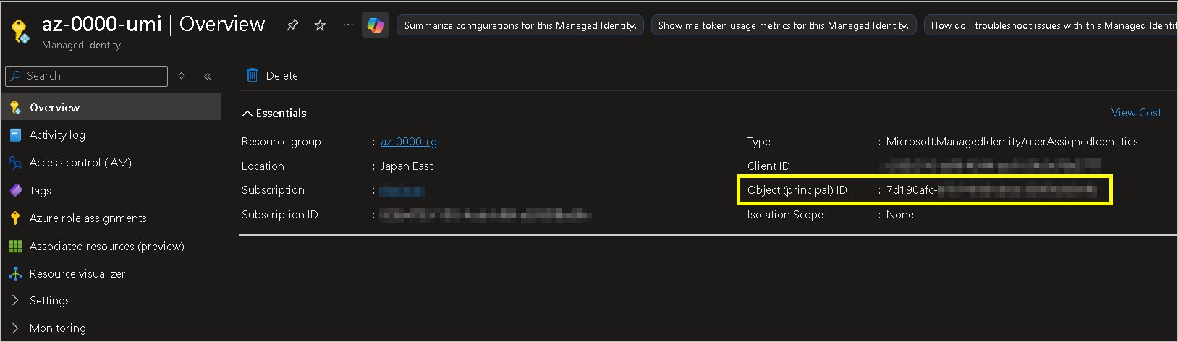Collapse the sidebar with double chevron

tap(208, 76)
